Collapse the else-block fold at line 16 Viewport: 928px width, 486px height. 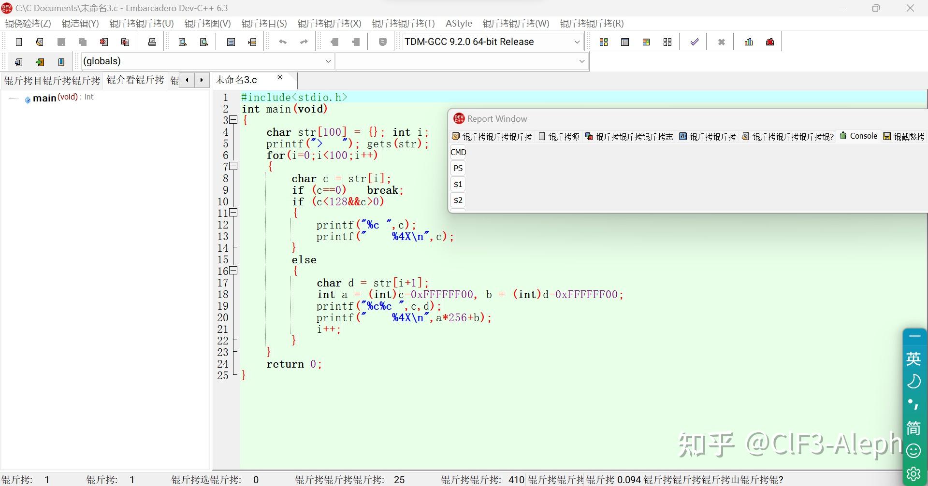[233, 270]
